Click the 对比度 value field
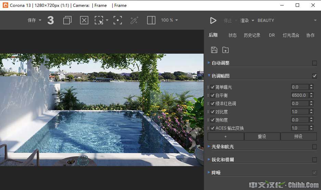The height and width of the screenshot is (190, 321). (299, 112)
